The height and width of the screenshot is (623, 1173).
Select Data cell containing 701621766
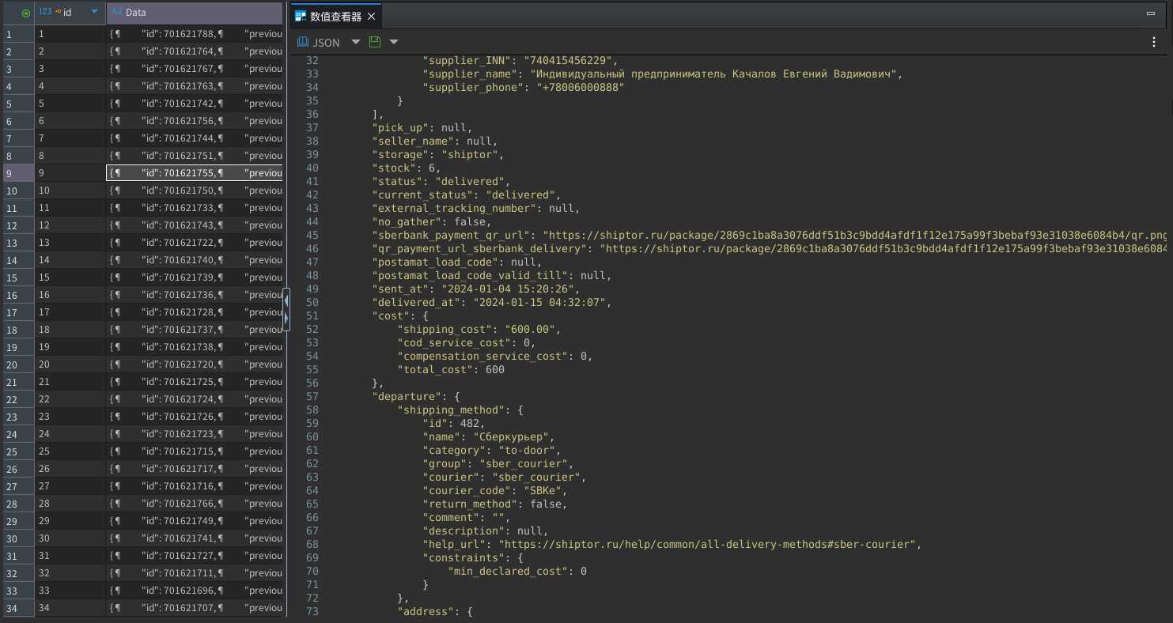[x=195, y=504]
